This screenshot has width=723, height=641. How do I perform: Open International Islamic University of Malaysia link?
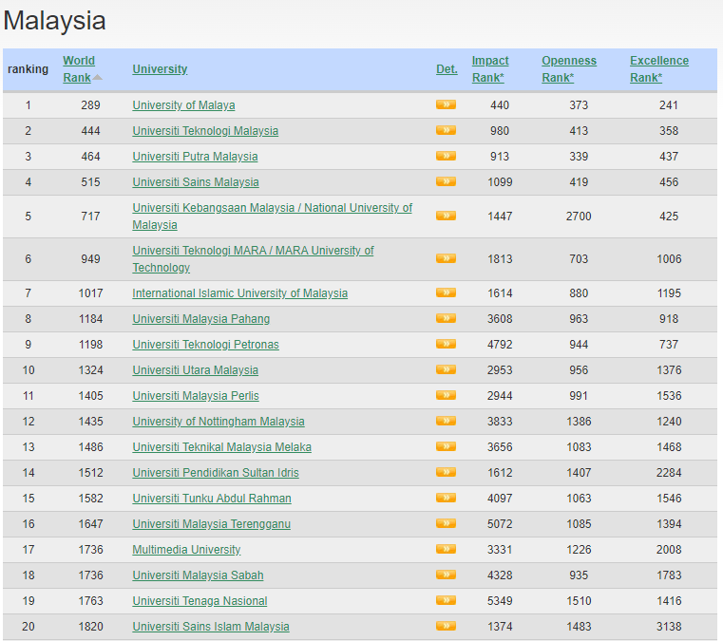239,293
